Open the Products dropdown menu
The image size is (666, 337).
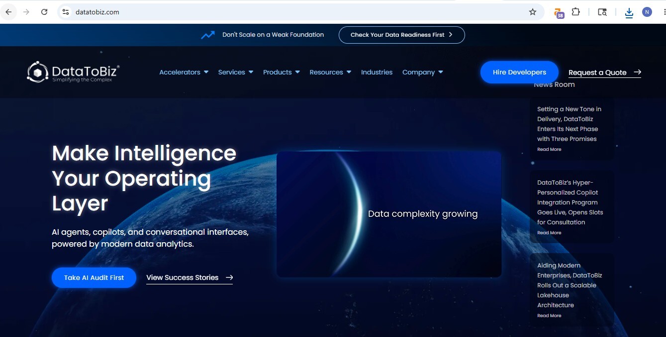tap(282, 72)
